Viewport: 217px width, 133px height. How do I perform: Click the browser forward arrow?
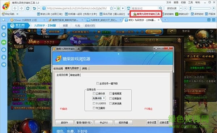(21, 8)
